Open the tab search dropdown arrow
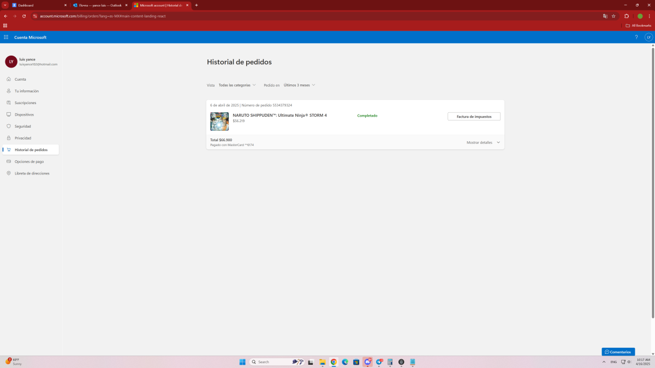Screen dimensions: 655x368 (4, 5)
